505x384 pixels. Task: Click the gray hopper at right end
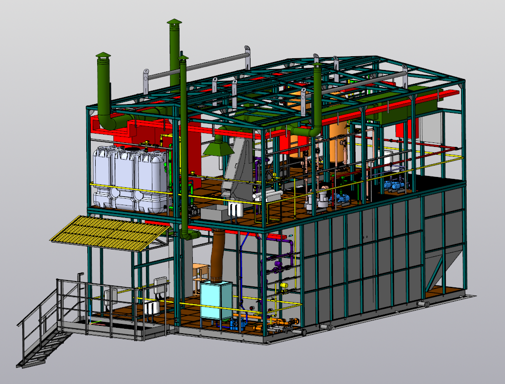click(446, 269)
